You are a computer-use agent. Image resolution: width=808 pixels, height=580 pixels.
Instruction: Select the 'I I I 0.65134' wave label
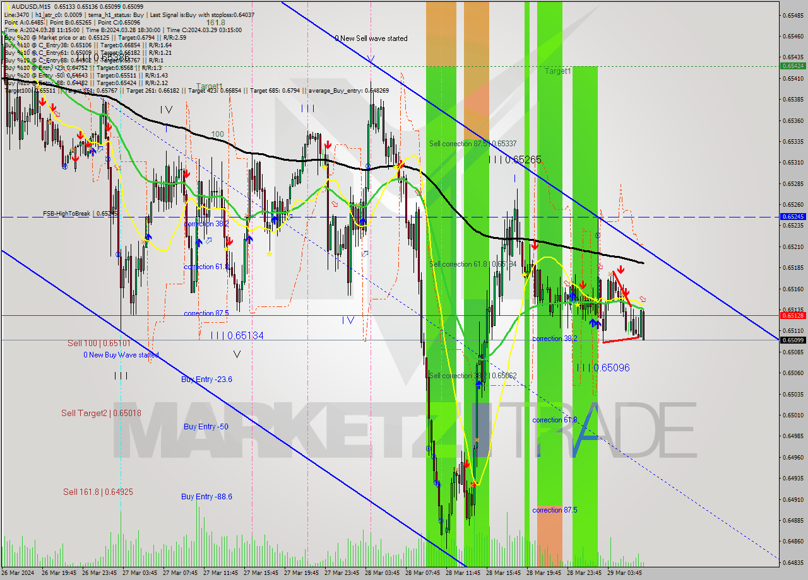click(x=237, y=335)
